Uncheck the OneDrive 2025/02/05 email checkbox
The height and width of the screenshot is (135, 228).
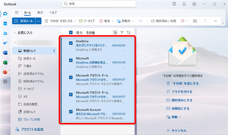pyautogui.click(x=71, y=43)
